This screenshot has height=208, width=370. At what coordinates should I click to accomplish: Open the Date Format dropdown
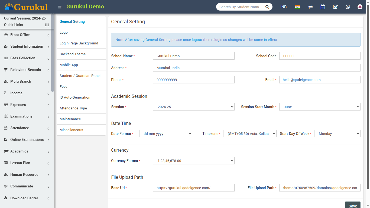pyautogui.click(x=165, y=134)
